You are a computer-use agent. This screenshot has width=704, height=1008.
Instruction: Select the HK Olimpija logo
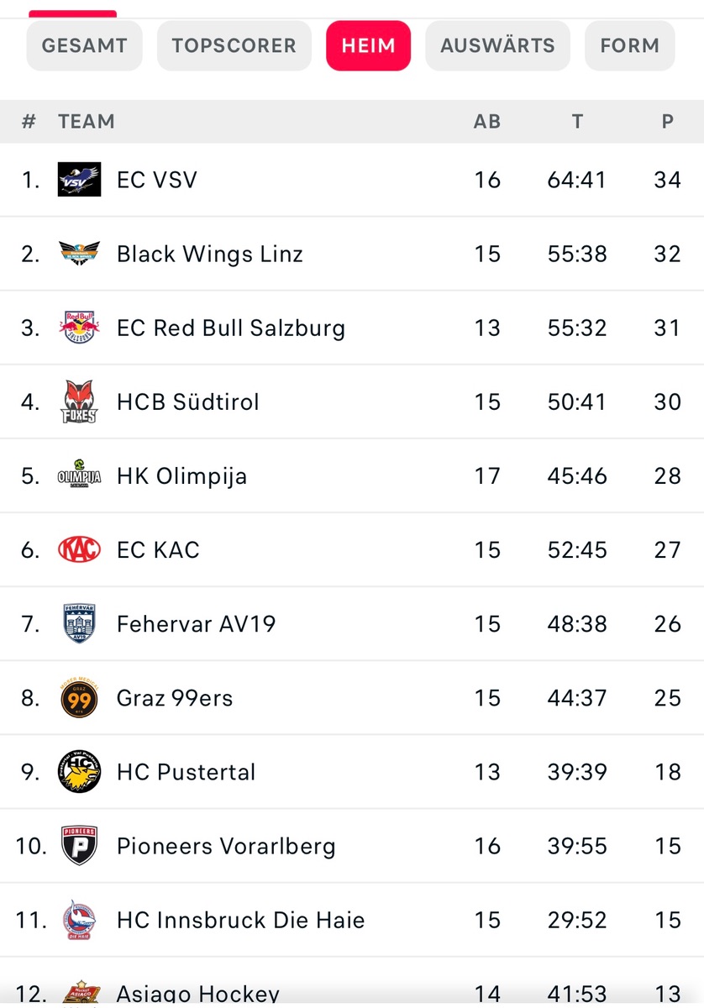click(x=79, y=475)
